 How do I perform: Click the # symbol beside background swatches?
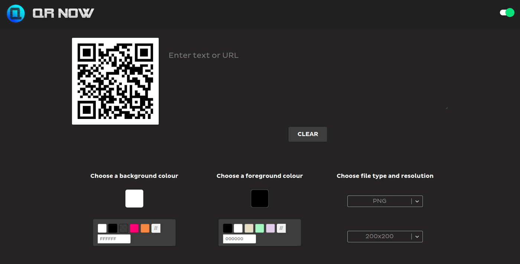[x=156, y=228]
